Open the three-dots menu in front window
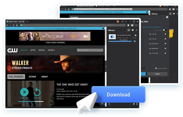 tap(136, 25)
